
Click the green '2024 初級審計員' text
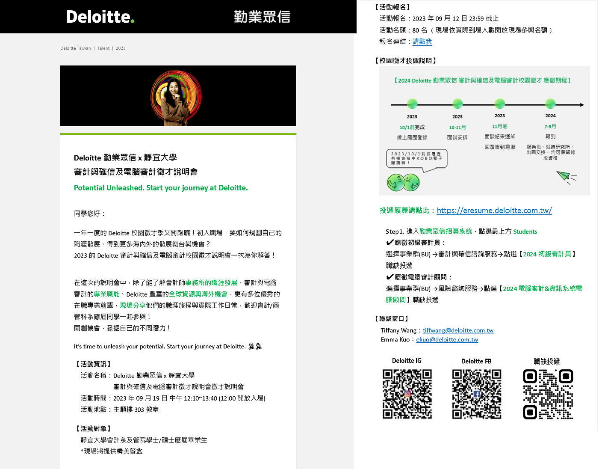coord(547,254)
